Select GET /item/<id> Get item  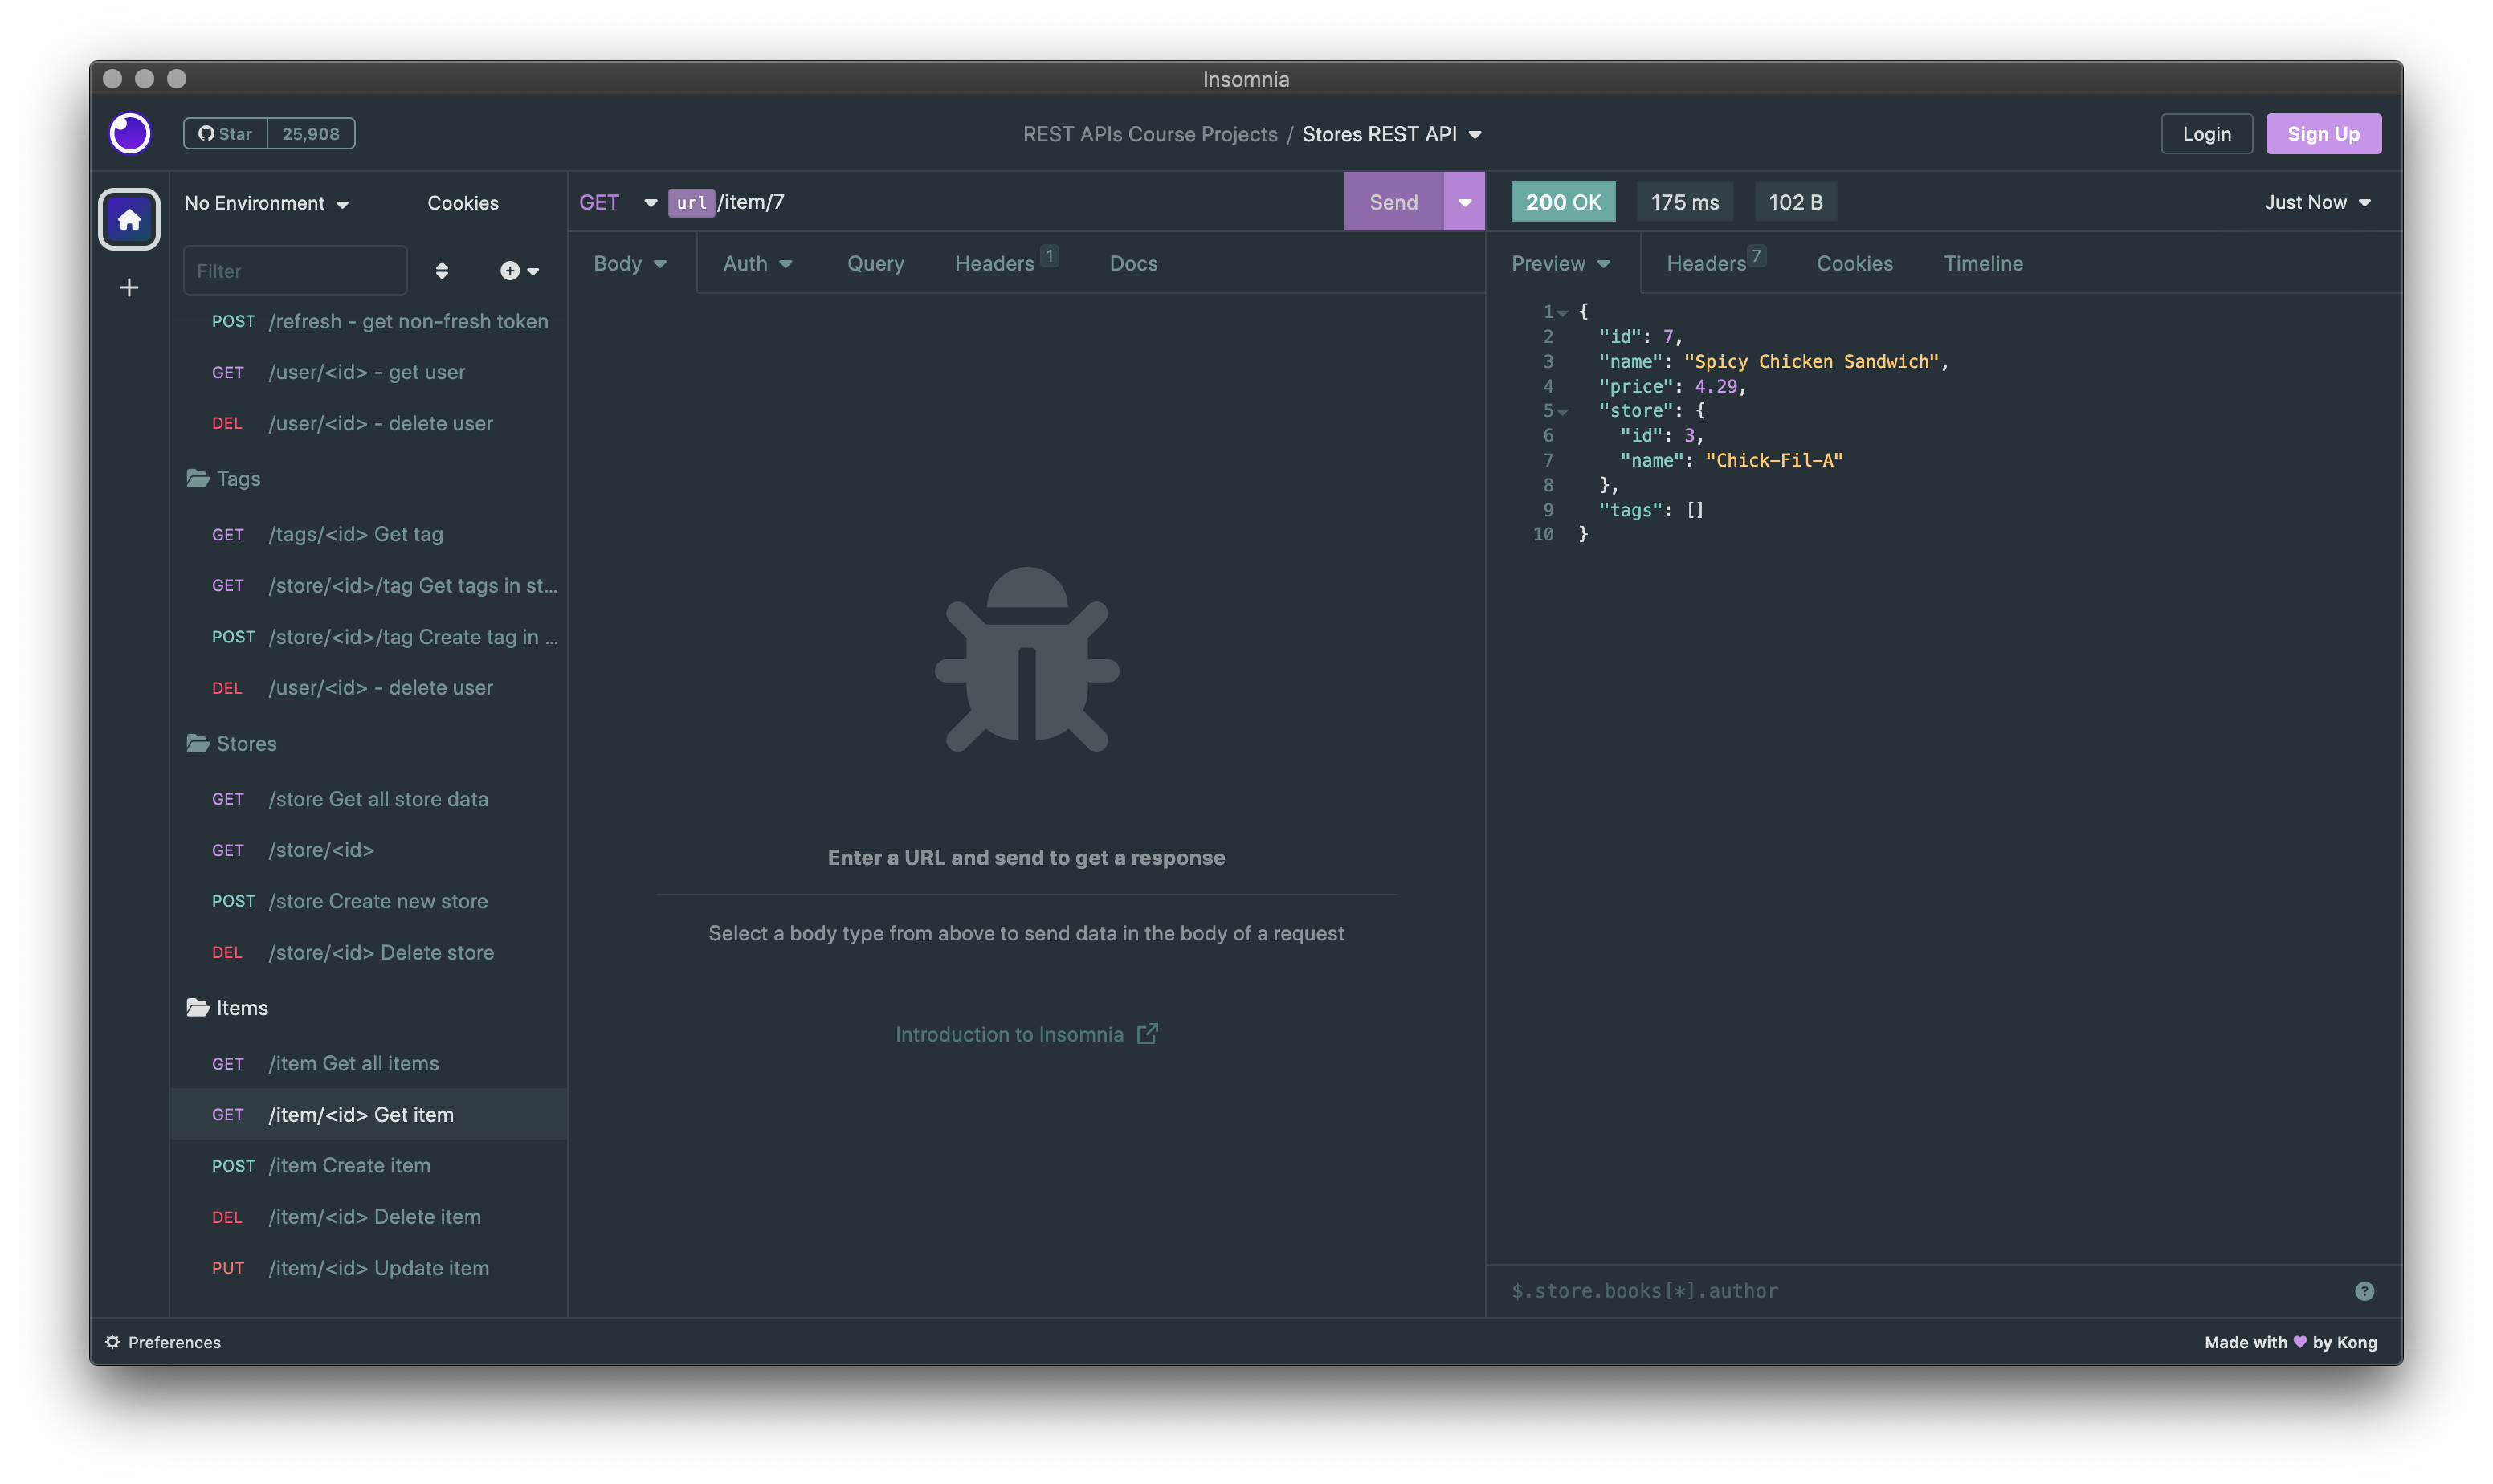click(x=368, y=1114)
